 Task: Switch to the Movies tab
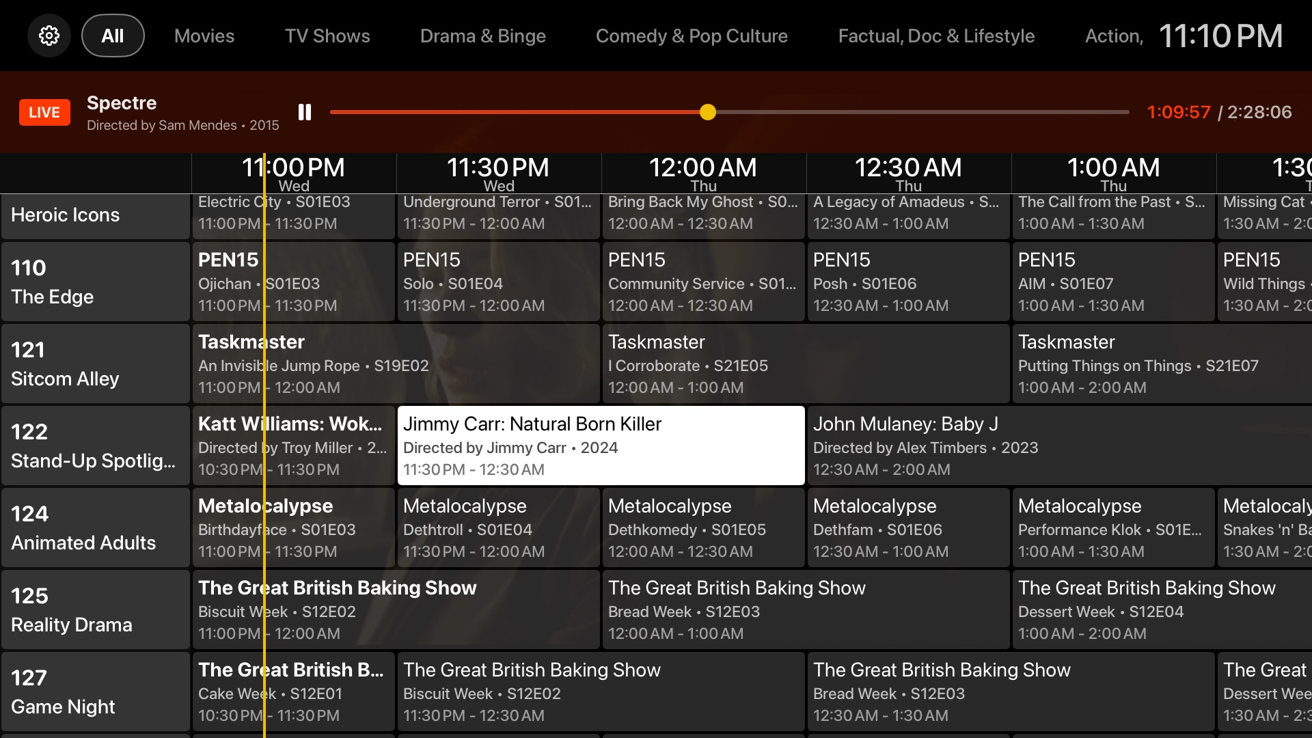(204, 36)
